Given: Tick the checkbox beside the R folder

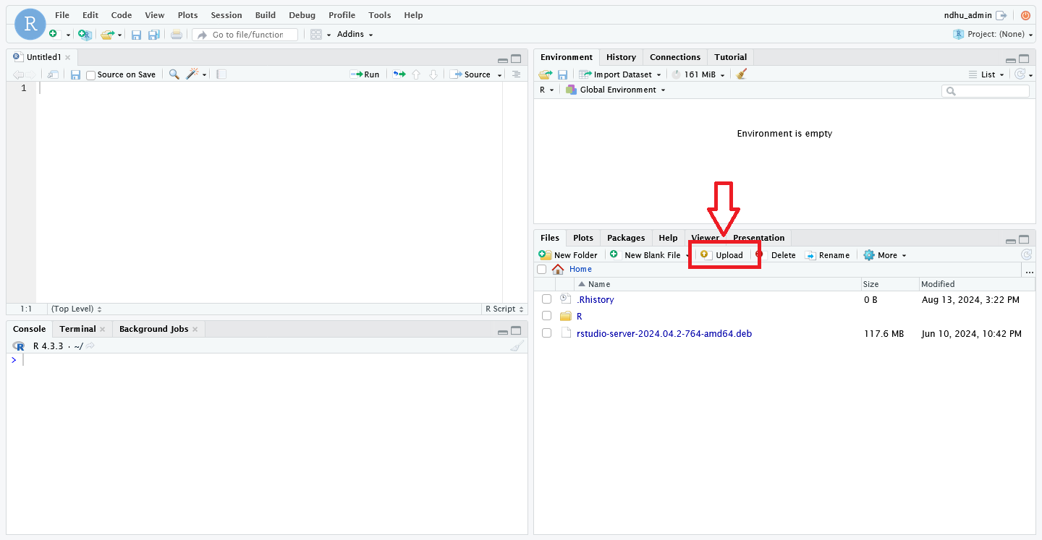Looking at the screenshot, I should (546, 316).
